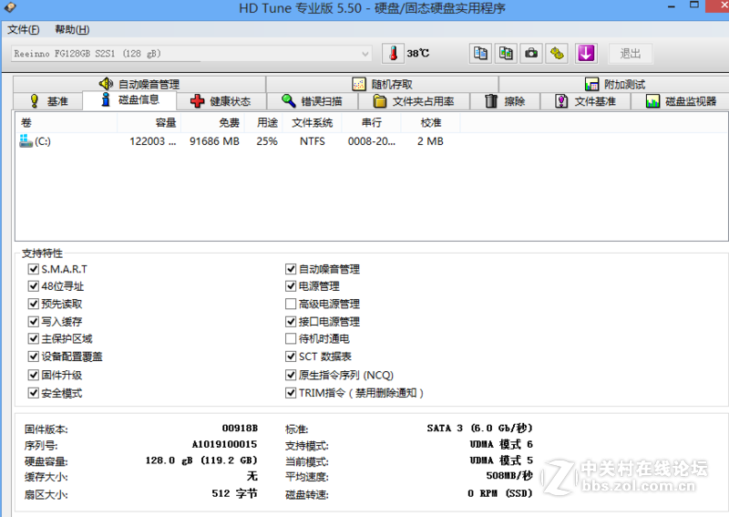Switch to the 磁盘监视器 tab
The height and width of the screenshot is (517, 729).
pyautogui.click(x=680, y=101)
